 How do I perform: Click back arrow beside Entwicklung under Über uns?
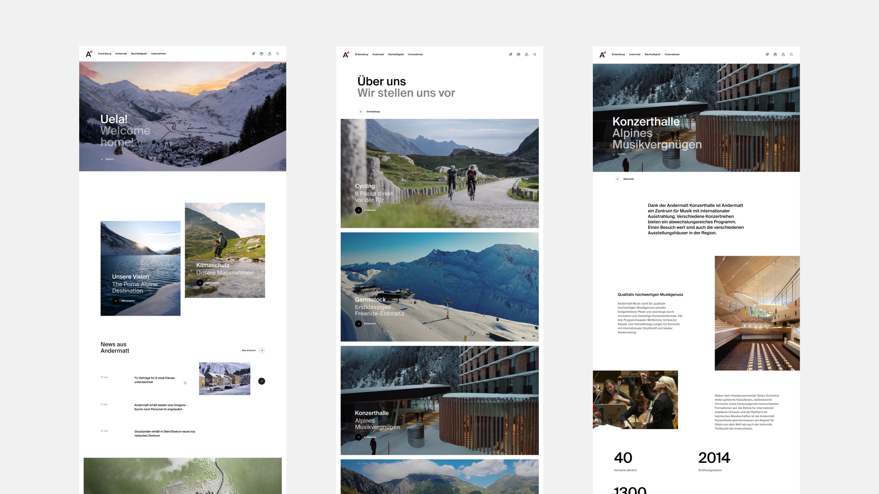click(x=361, y=112)
